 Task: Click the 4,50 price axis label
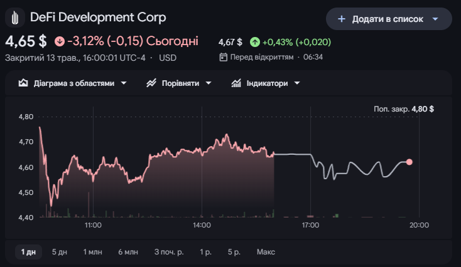tap(26, 193)
